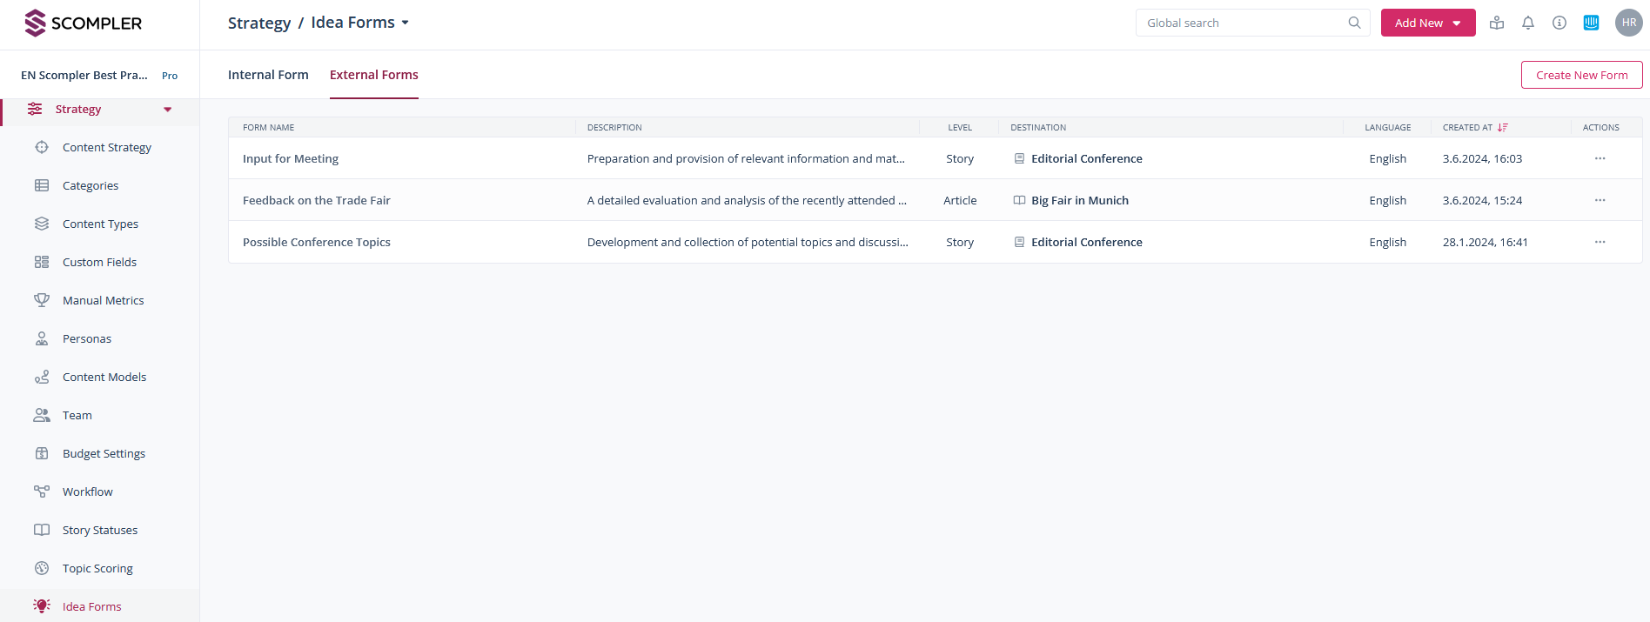Viewport: 1650px width, 622px height.
Task: Open the Intercom chat icon
Action: (1591, 23)
